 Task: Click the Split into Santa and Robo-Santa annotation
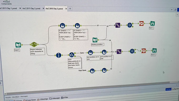(75, 64)
